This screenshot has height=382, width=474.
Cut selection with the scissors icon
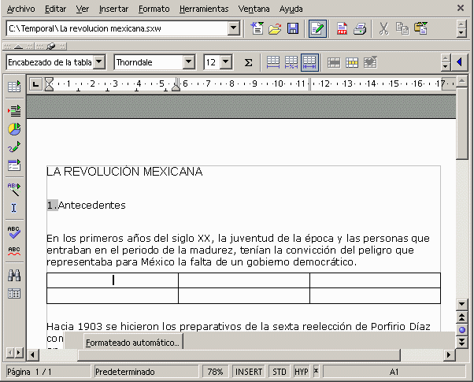pyautogui.click(x=383, y=28)
